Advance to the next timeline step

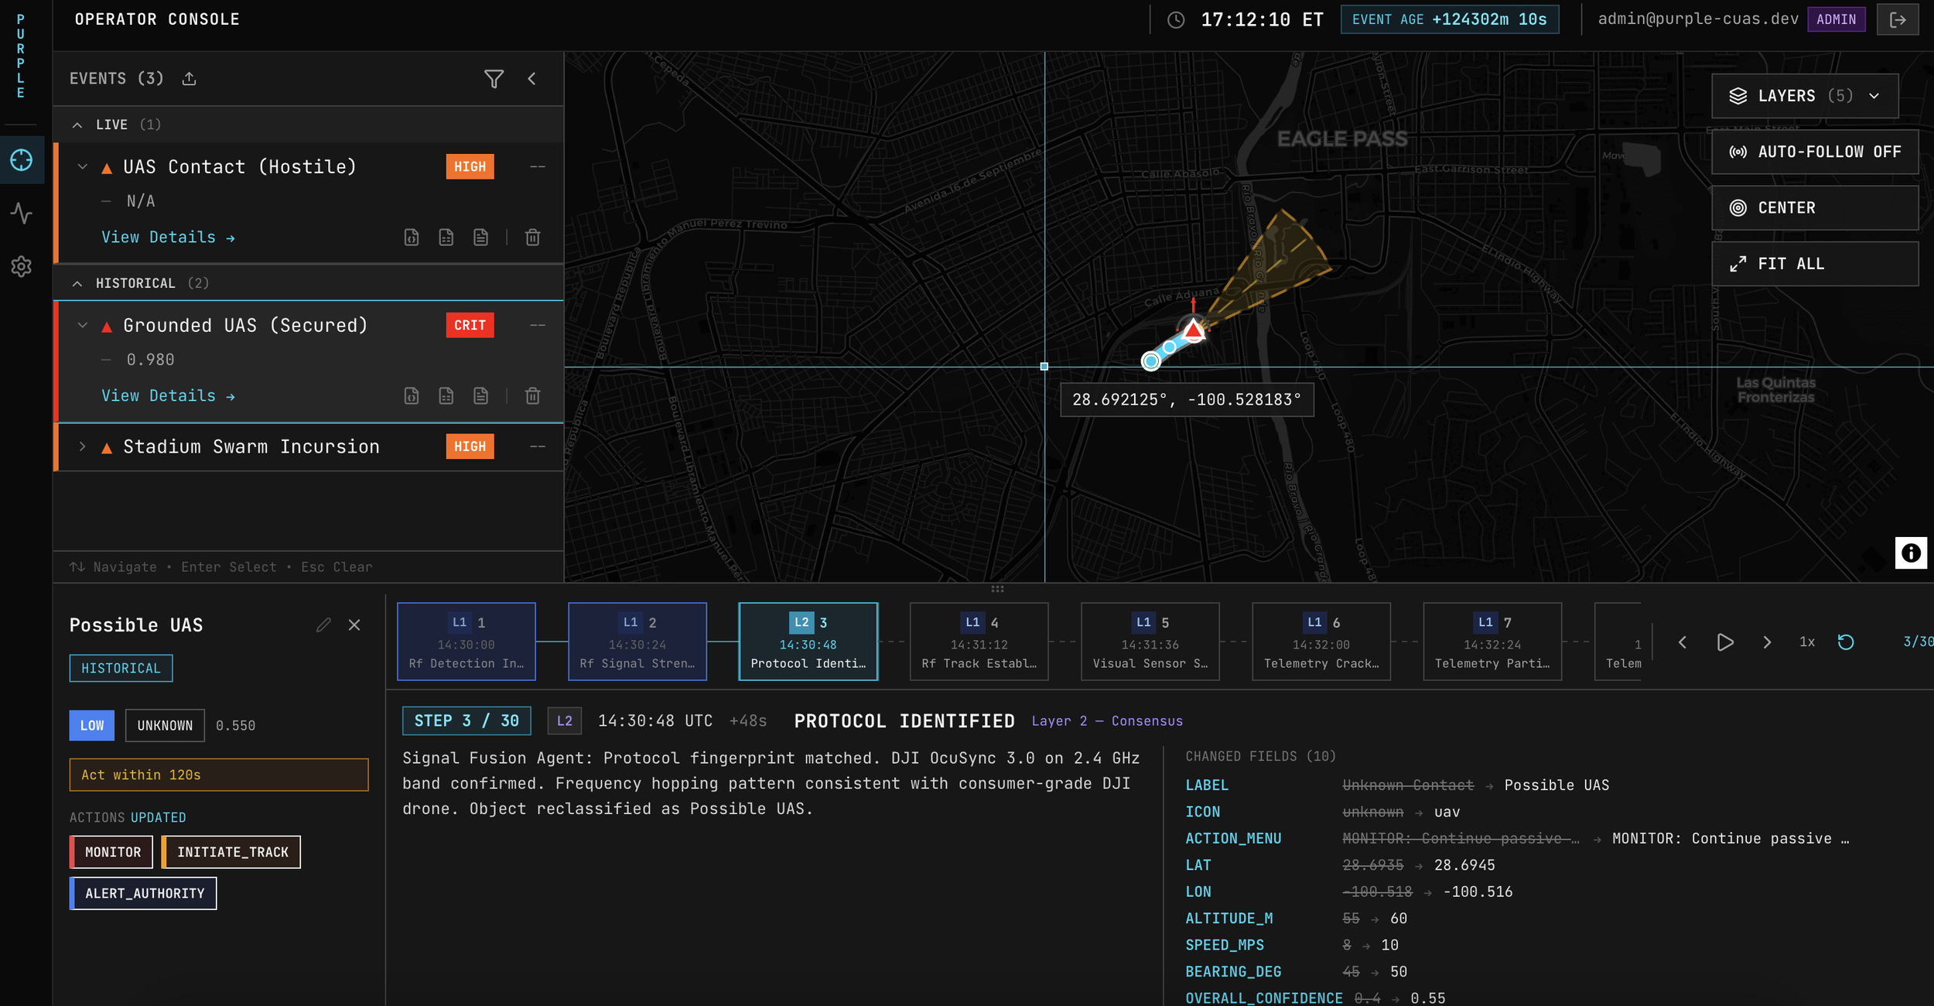(1767, 642)
